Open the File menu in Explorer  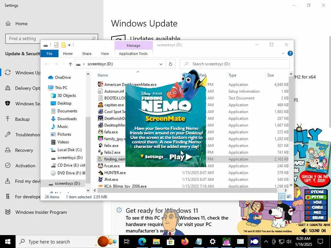coord(49,54)
